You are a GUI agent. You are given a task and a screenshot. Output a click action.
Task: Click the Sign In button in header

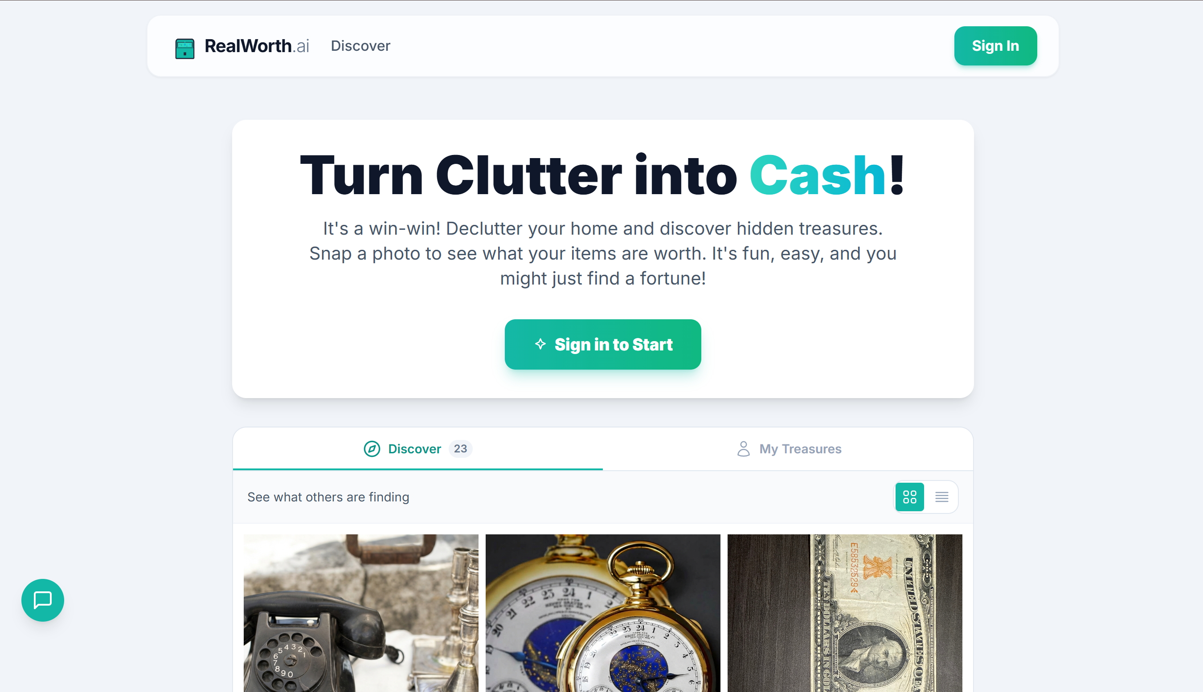995,45
